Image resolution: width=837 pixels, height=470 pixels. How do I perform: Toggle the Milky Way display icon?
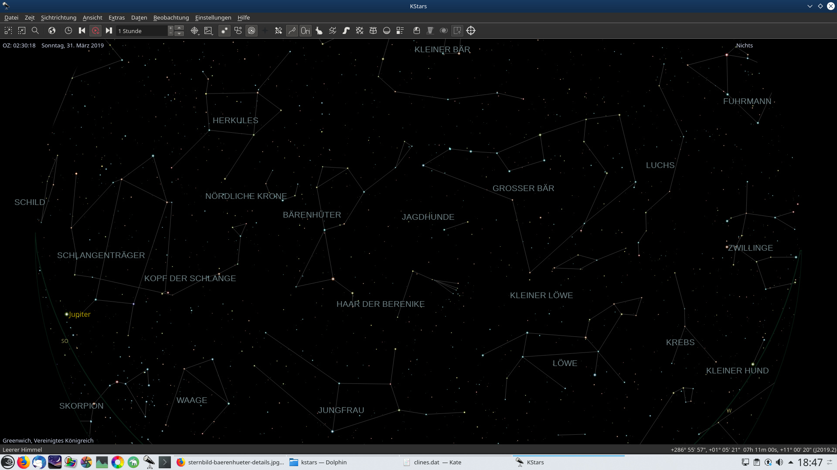pyautogui.click(x=346, y=30)
